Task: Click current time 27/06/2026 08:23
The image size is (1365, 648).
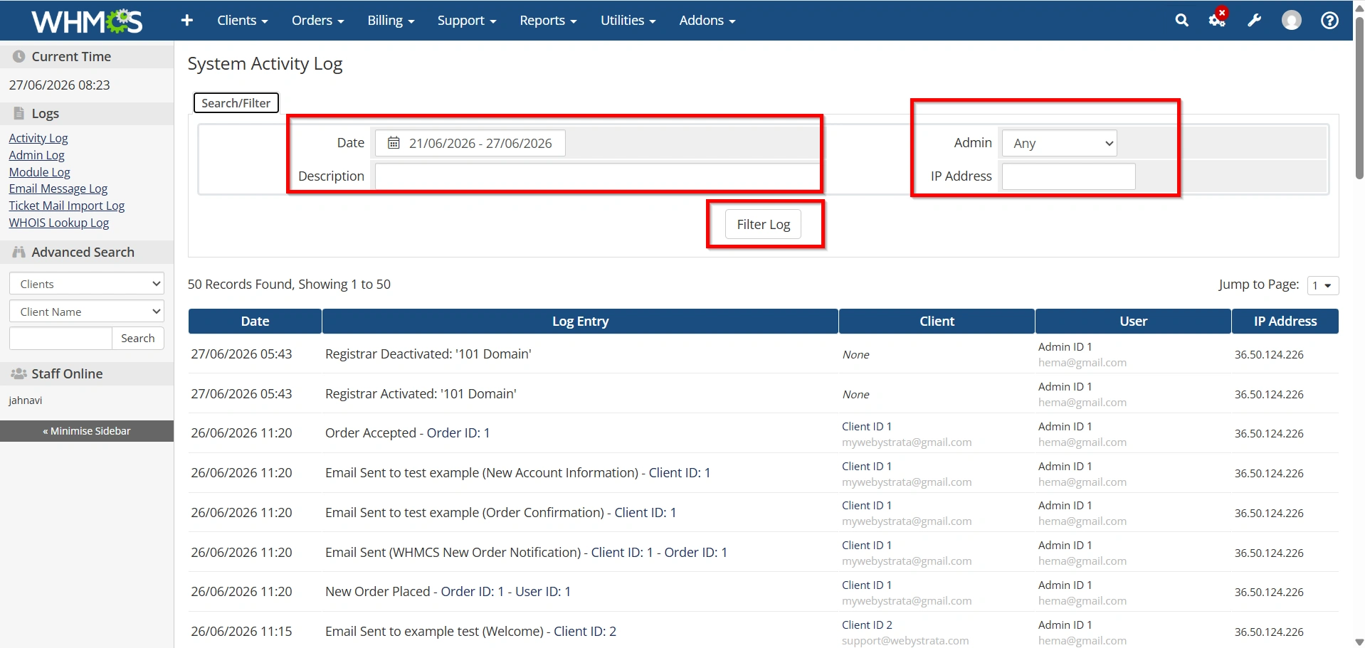Action: pos(60,85)
